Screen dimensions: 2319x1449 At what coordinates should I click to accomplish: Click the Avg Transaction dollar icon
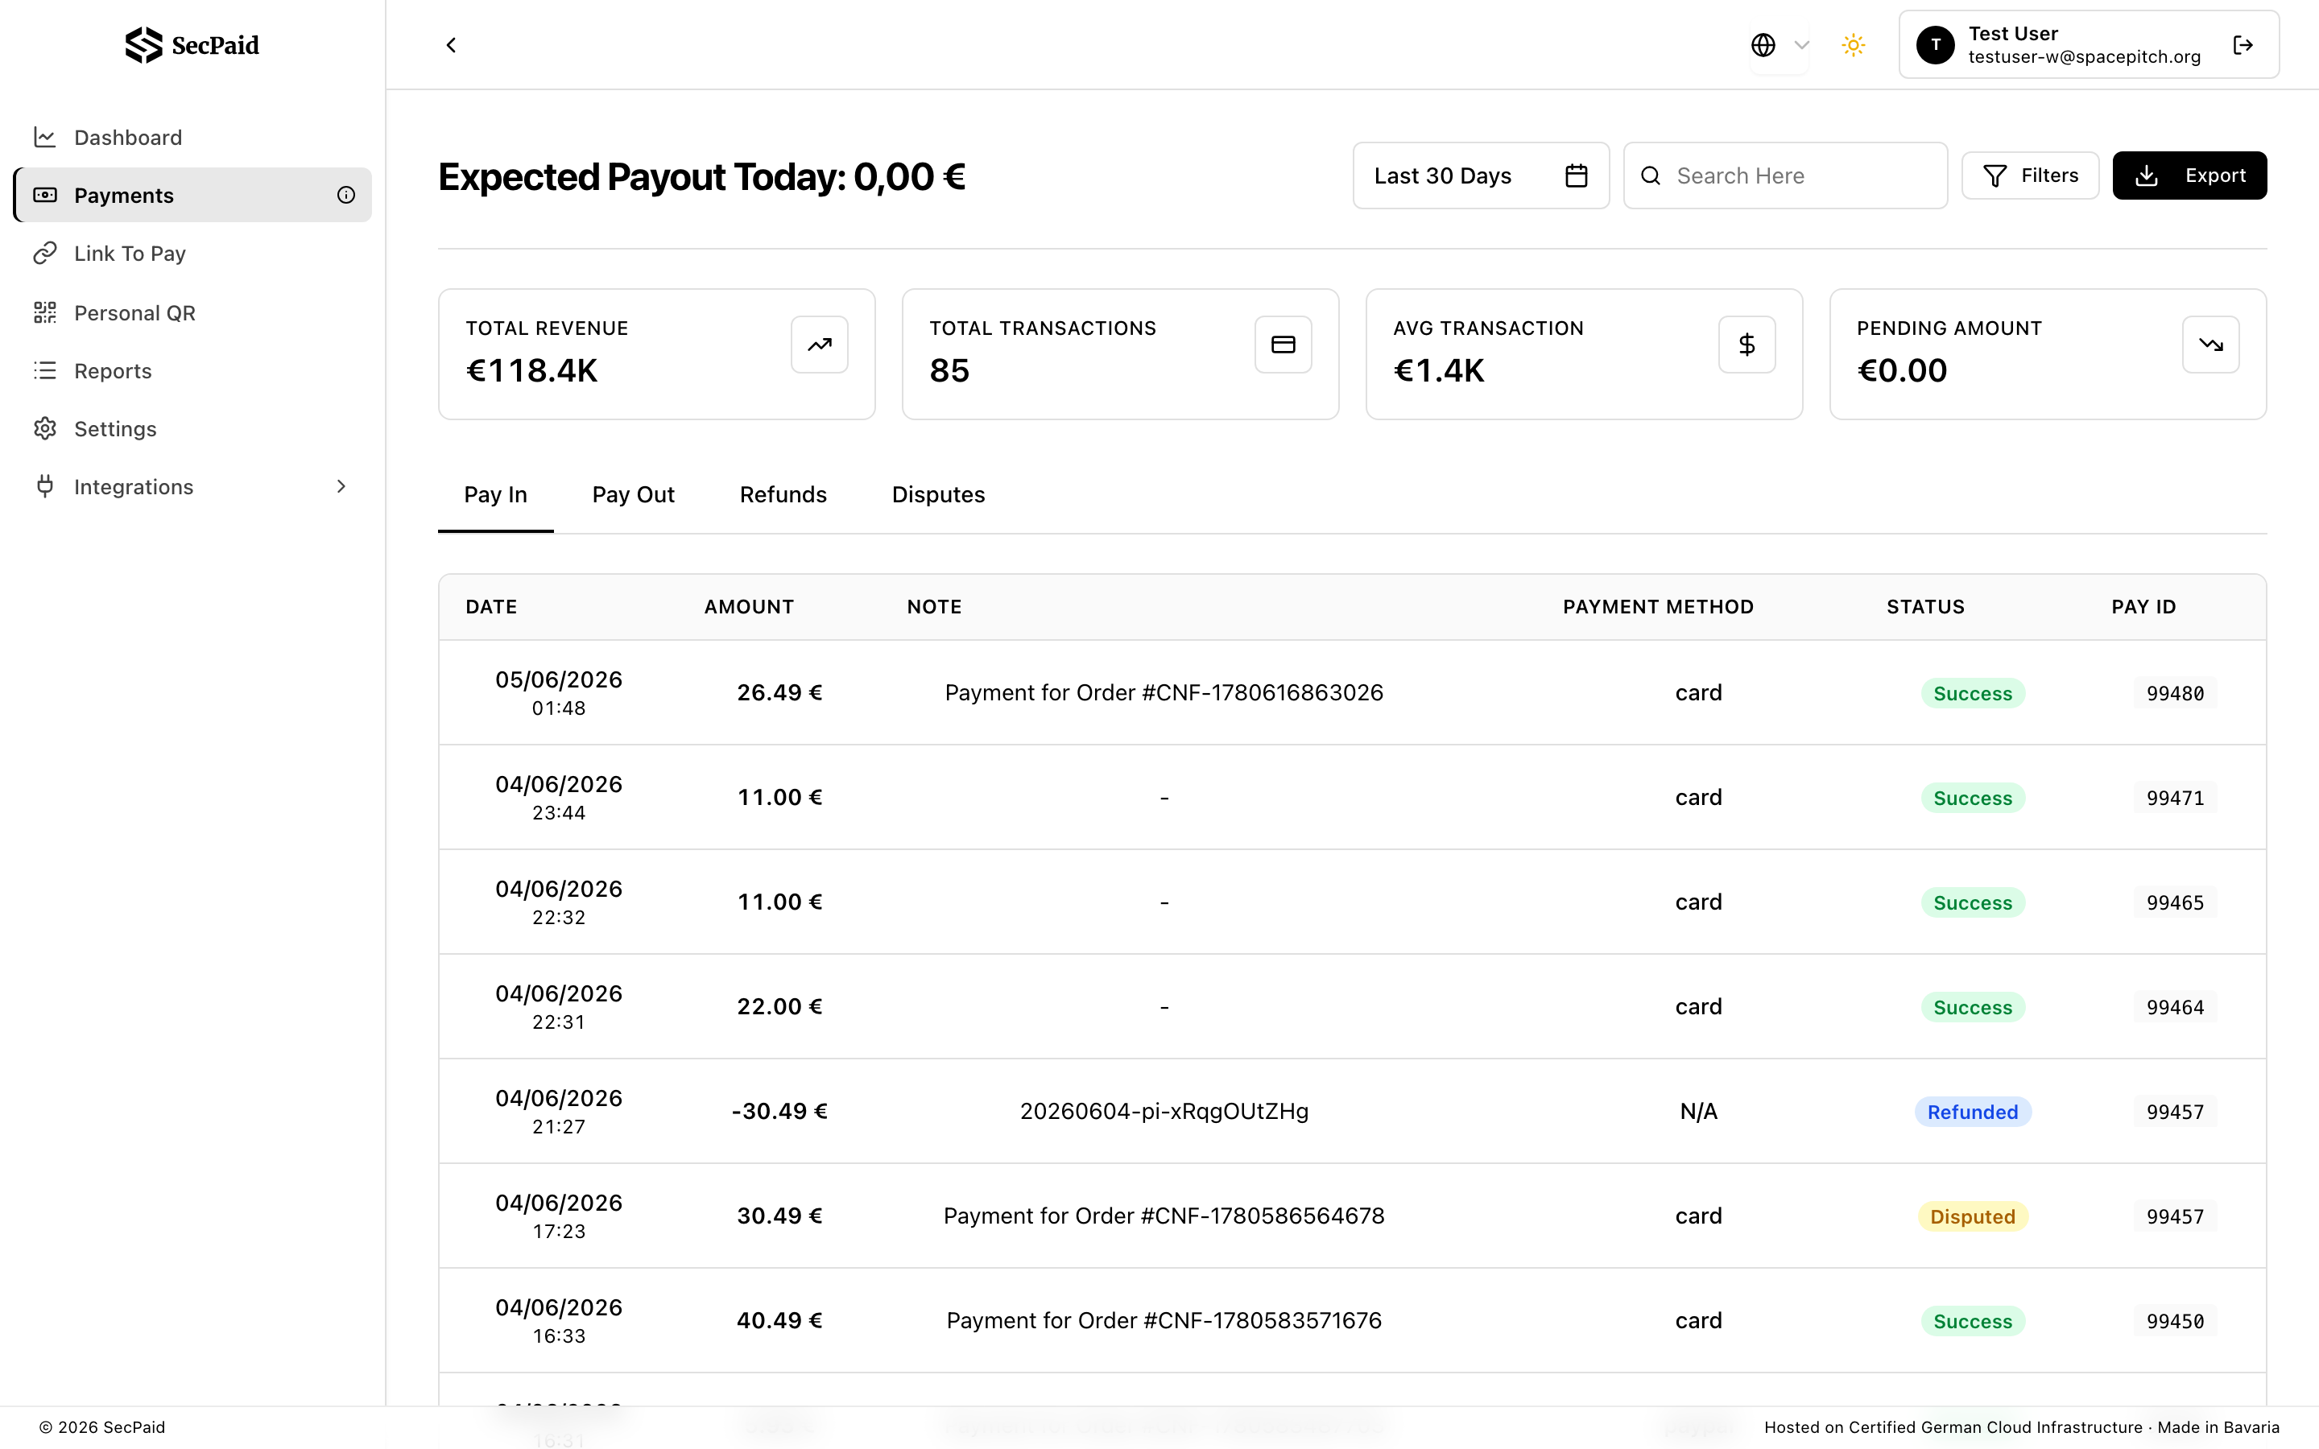pyautogui.click(x=1747, y=344)
